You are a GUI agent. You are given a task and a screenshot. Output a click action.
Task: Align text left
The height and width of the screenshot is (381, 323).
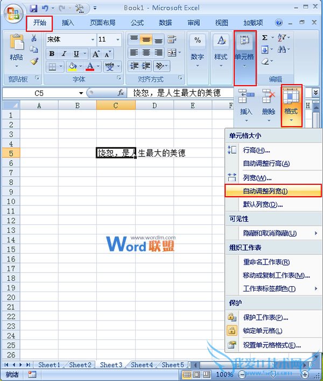click(134, 52)
